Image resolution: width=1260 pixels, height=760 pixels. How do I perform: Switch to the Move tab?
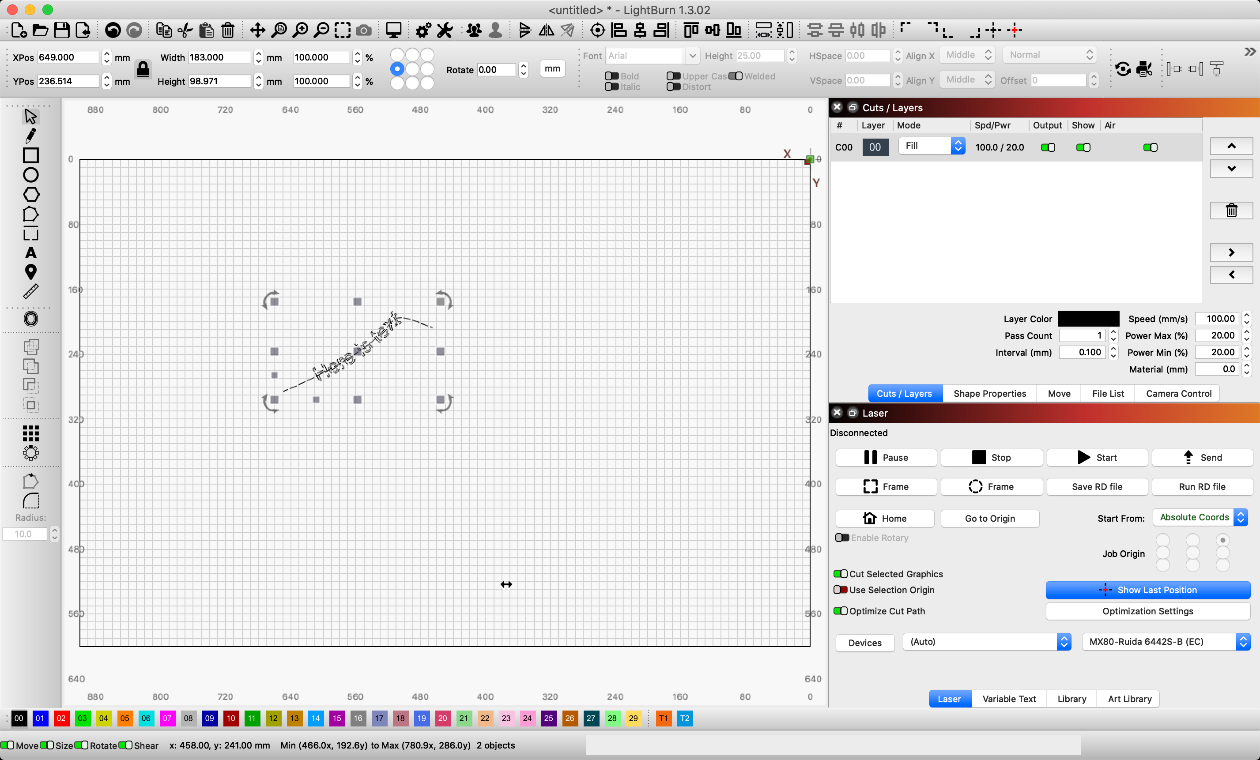(1059, 394)
